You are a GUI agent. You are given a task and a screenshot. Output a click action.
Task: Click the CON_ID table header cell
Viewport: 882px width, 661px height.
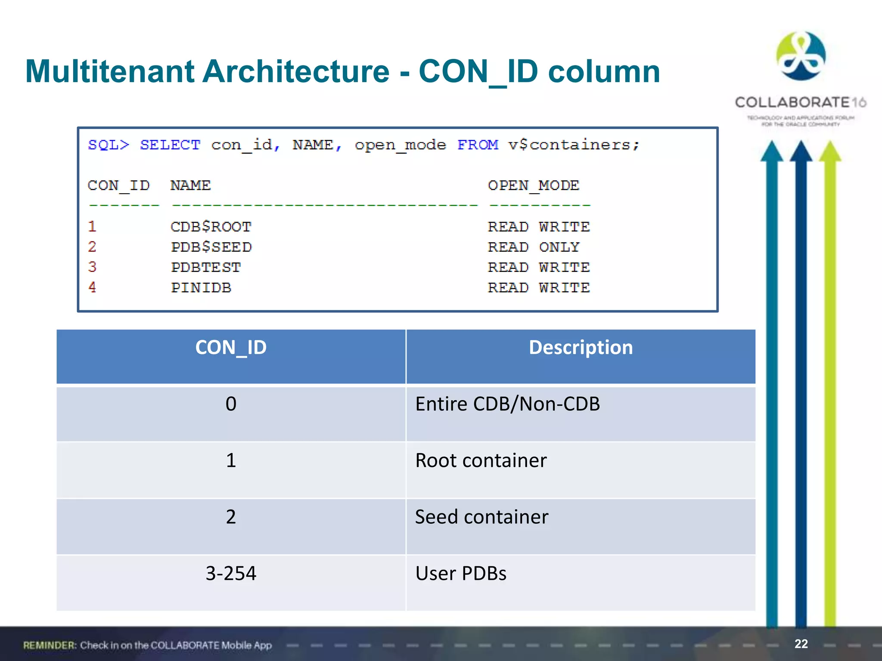pos(231,356)
